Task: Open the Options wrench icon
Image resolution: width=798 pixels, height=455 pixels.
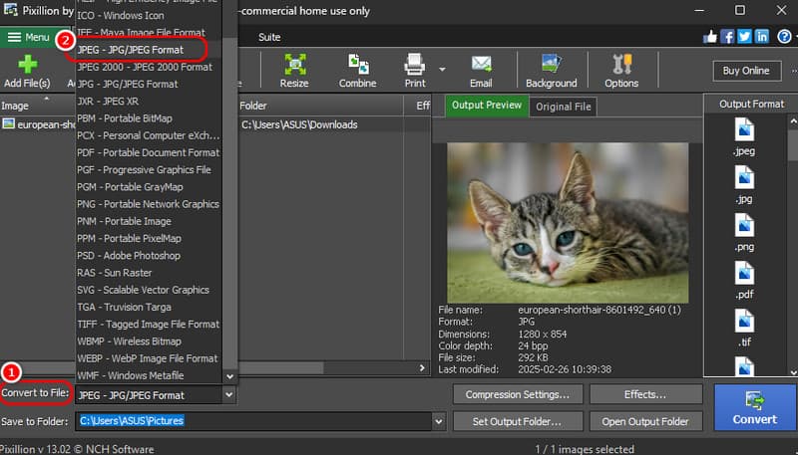Action: click(621, 67)
